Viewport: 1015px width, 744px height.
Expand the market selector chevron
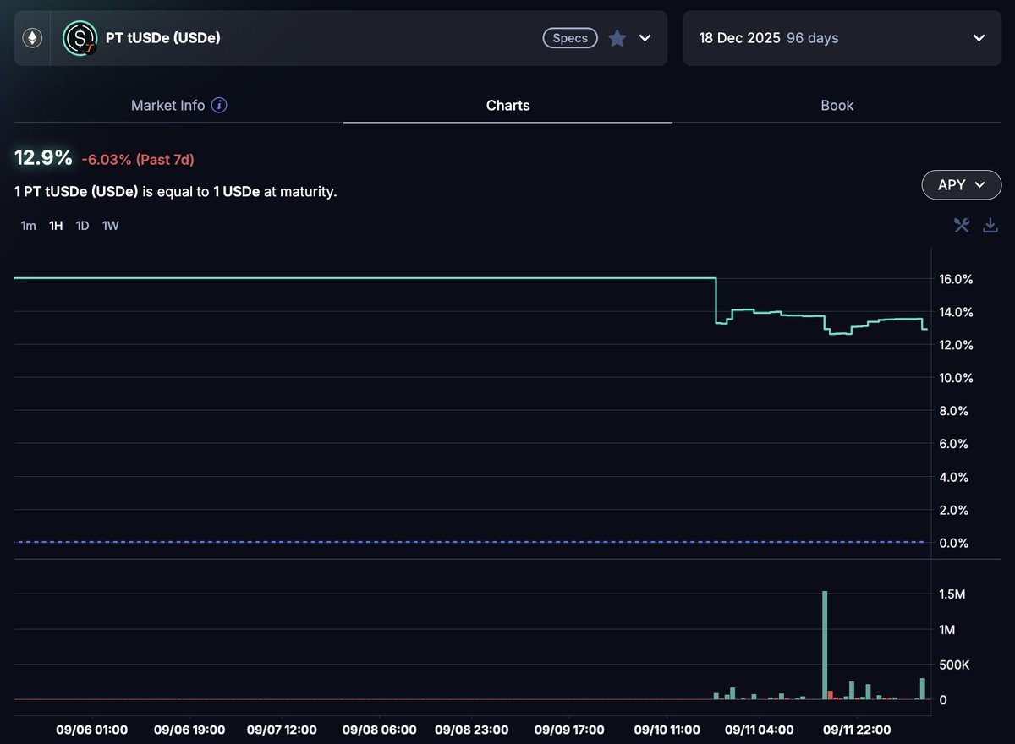coord(645,38)
